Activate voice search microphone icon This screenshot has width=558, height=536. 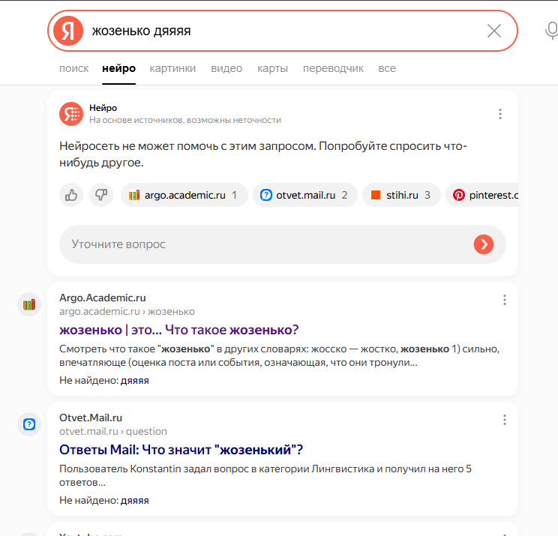click(x=552, y=31)
